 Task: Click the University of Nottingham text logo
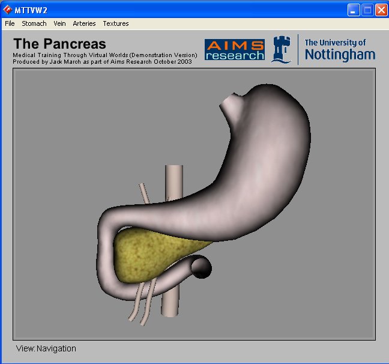point(340,49)
